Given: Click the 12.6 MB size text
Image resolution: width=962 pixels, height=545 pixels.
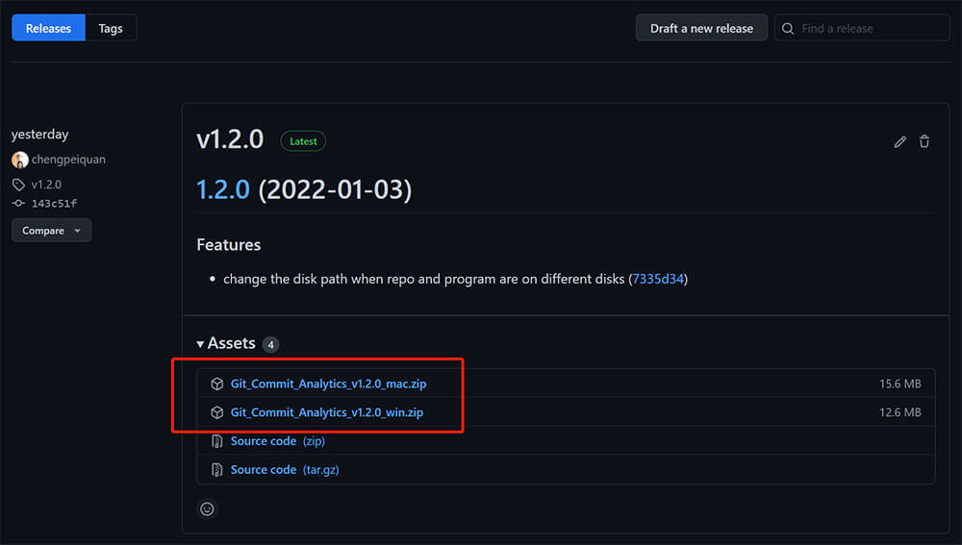Looking at the screenshot, I should [x=900, y=412].
